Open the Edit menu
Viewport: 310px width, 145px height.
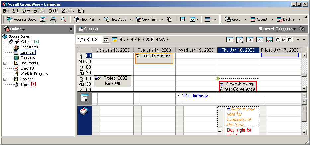point(15,11)
